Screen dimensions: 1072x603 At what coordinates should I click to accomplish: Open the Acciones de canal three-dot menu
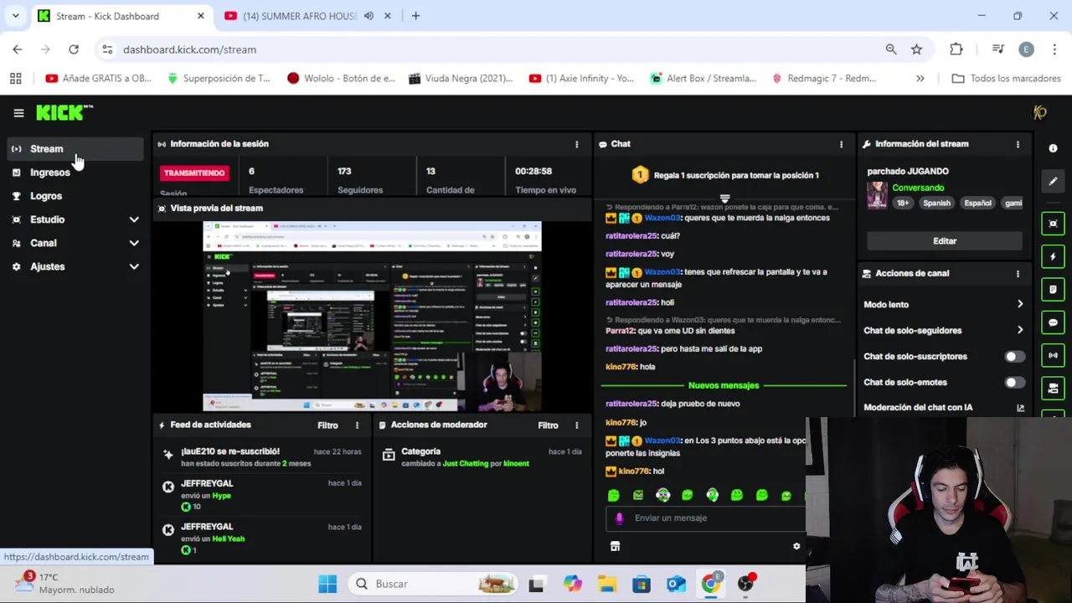(x=1018, y=274)
